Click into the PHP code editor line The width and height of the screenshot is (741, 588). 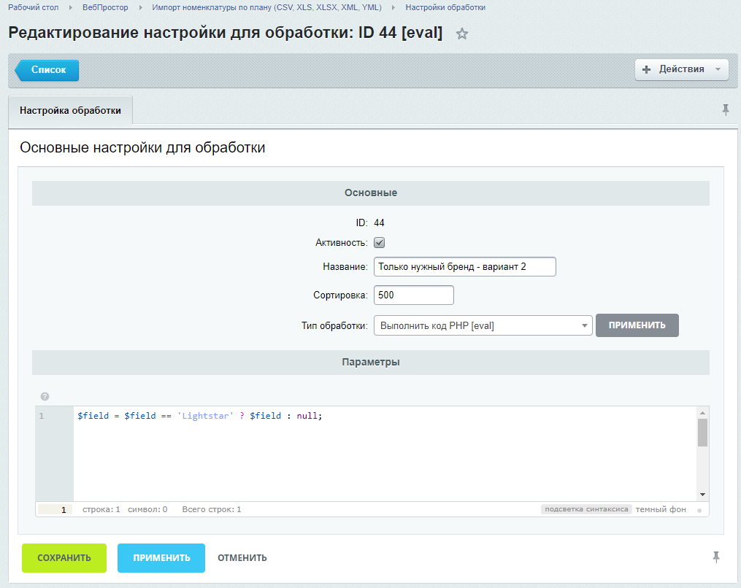pos(385,416)
